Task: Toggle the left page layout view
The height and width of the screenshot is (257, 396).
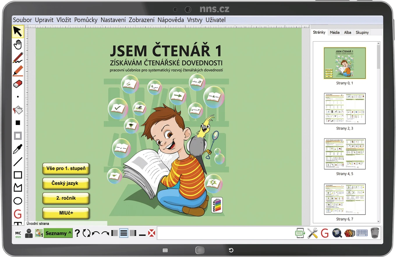Action: click(114, 233)
